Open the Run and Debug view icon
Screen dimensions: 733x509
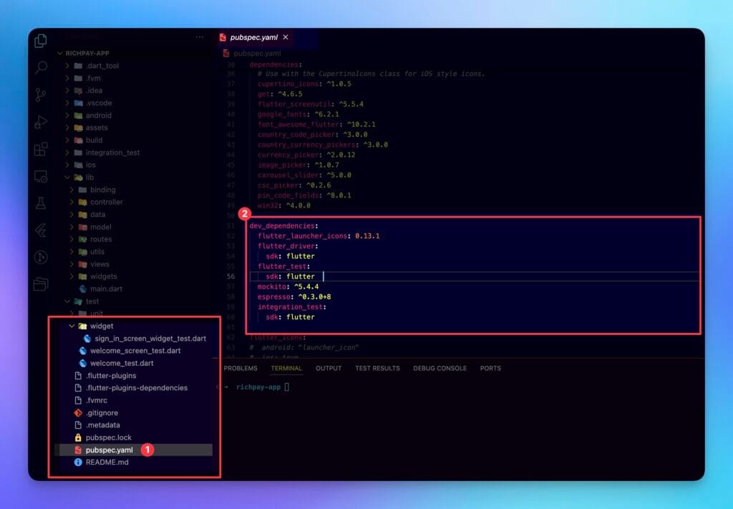pyautogui.click(x=41, y=122)
